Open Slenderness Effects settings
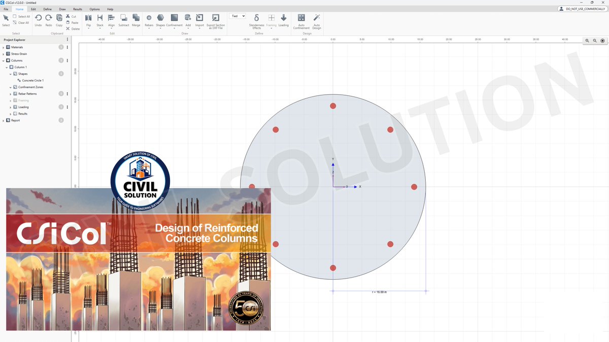This screenshot has height=342, width=609. [257, 21]
